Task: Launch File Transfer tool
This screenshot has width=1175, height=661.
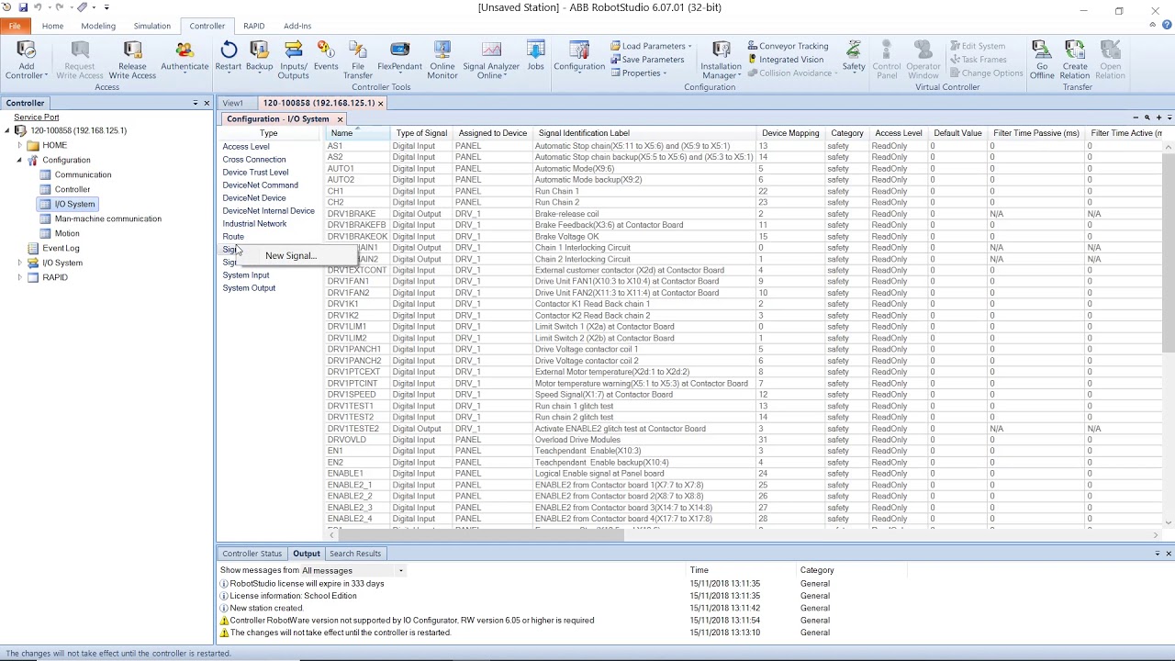Action: (x=358, y=60)
